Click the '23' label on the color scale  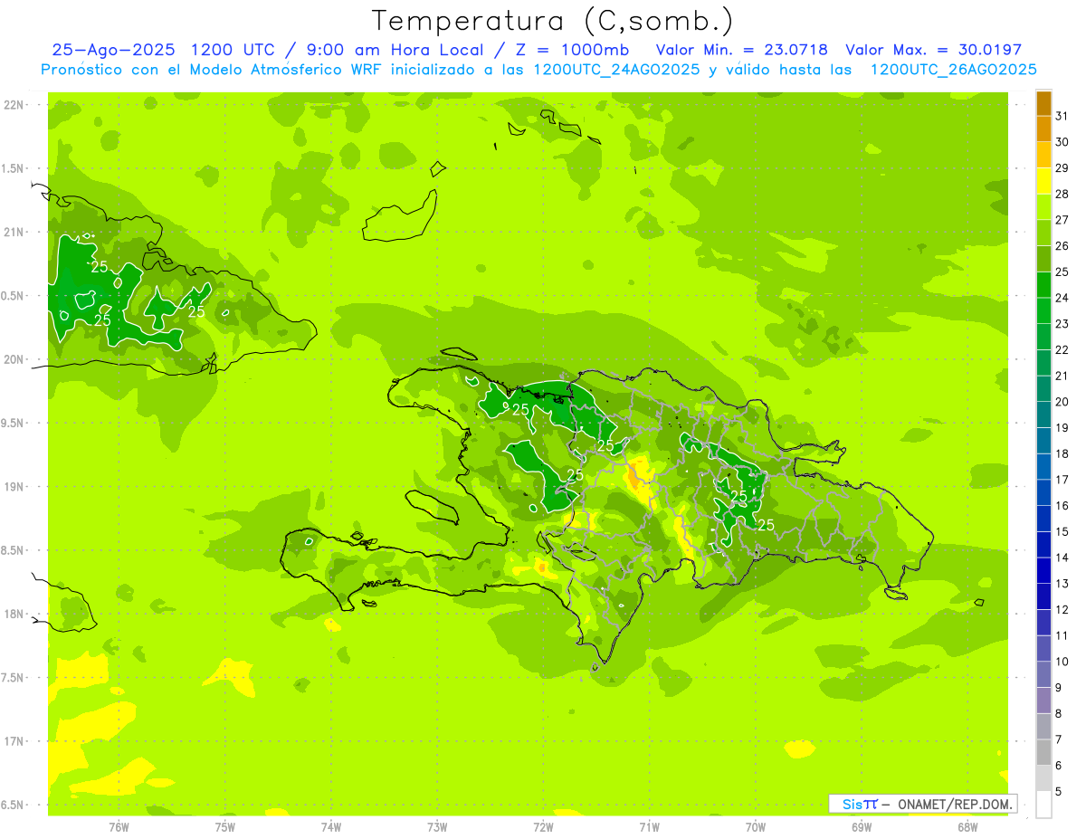(1062, 324)
